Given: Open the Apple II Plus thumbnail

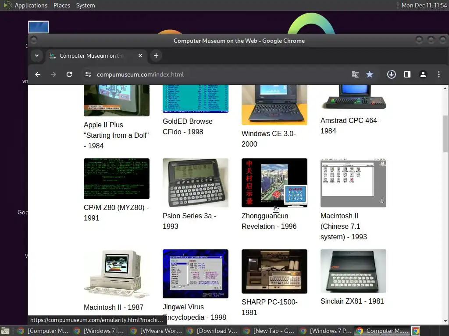Looking at the screenshot, I should pos(117,100).
